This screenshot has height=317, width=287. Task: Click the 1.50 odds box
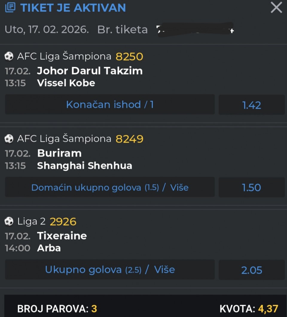click(251, 188)
